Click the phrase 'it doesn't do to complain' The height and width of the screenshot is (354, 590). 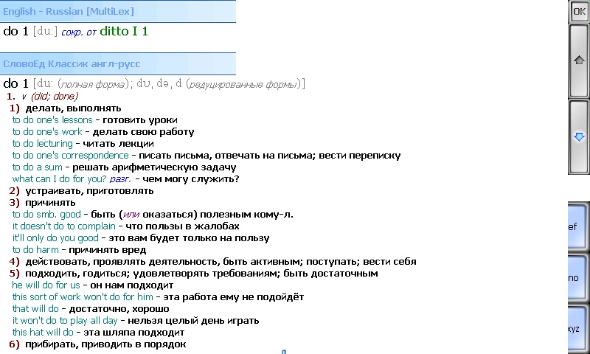(x=64, y=226)
